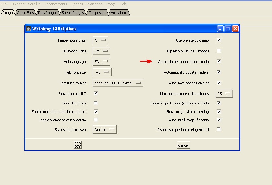This screenshot has height=185, width=272.
Task: Open the Options menu
Action: point(77,4)
